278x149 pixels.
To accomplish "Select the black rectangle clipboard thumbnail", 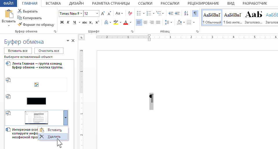I will (x=36, y=101).
